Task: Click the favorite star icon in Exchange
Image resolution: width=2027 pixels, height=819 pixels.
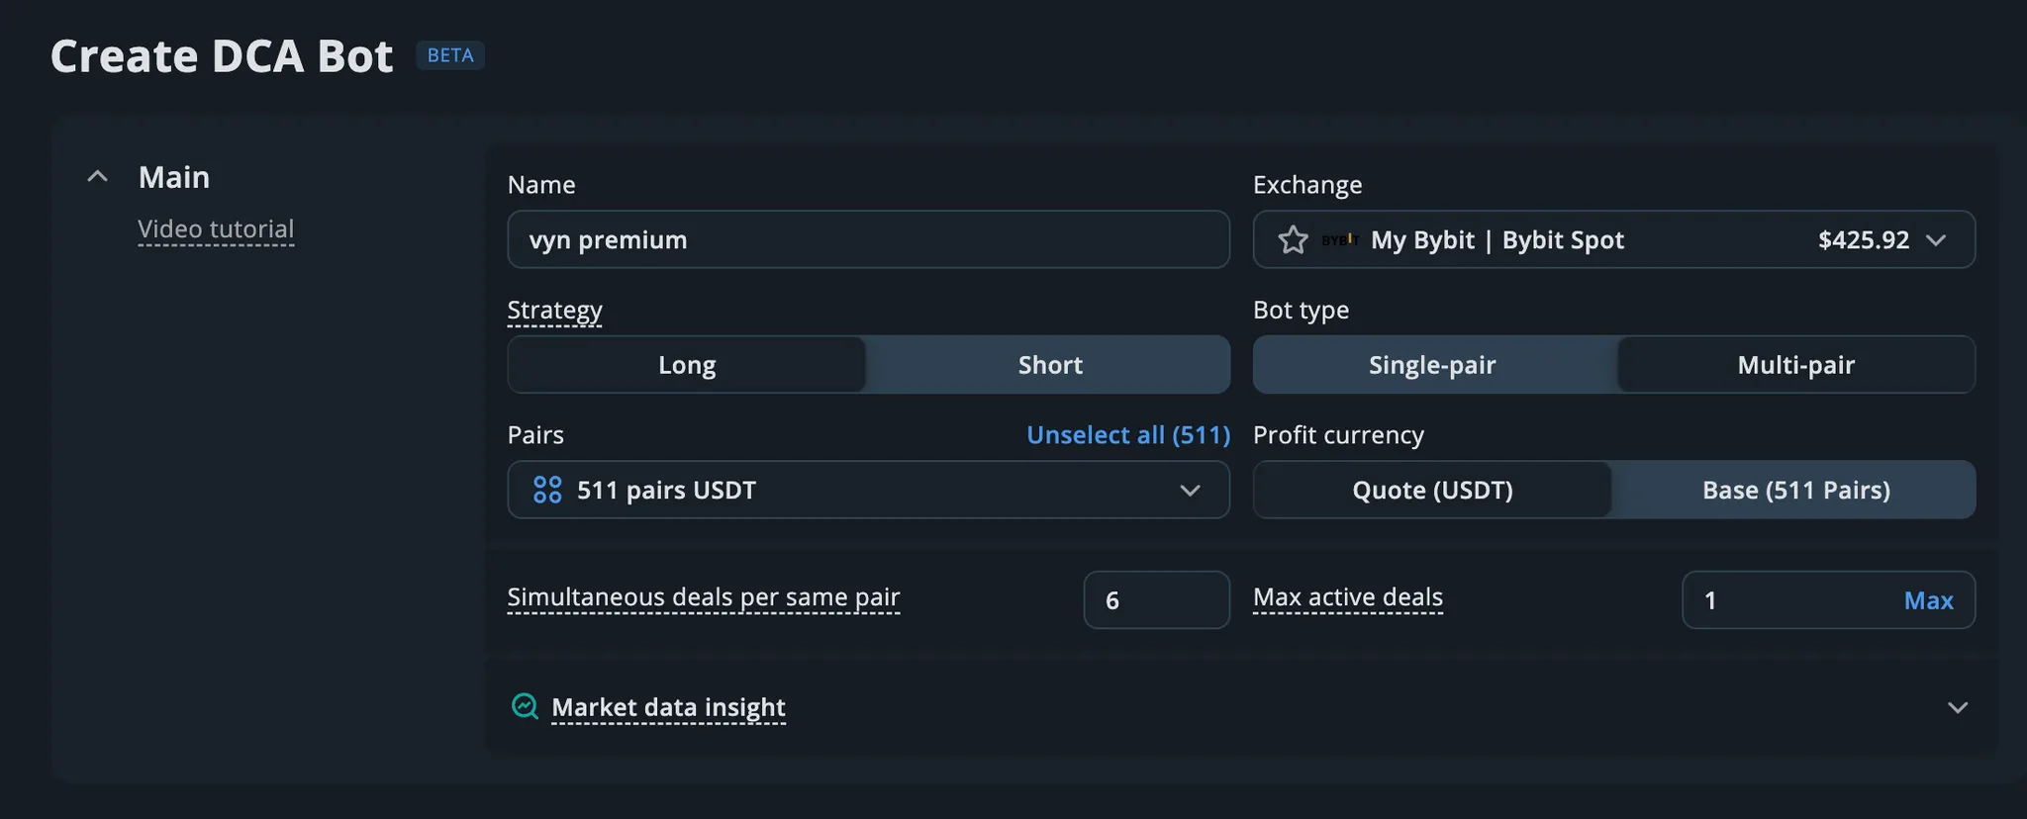Action: (1293, 240)
